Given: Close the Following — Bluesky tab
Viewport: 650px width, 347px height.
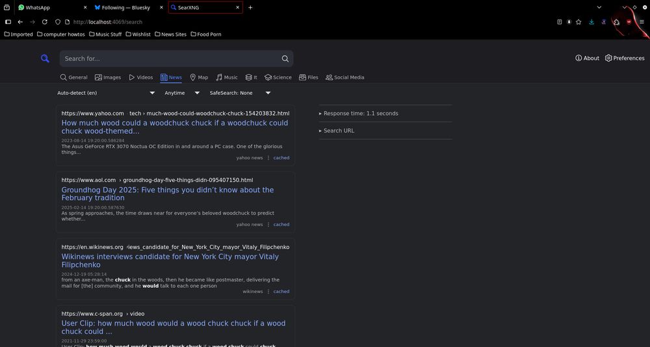Looking at the screenshot, I should 161,7.
